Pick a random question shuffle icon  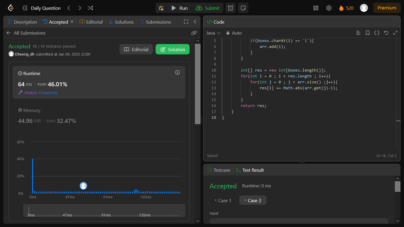click(91, 8)
